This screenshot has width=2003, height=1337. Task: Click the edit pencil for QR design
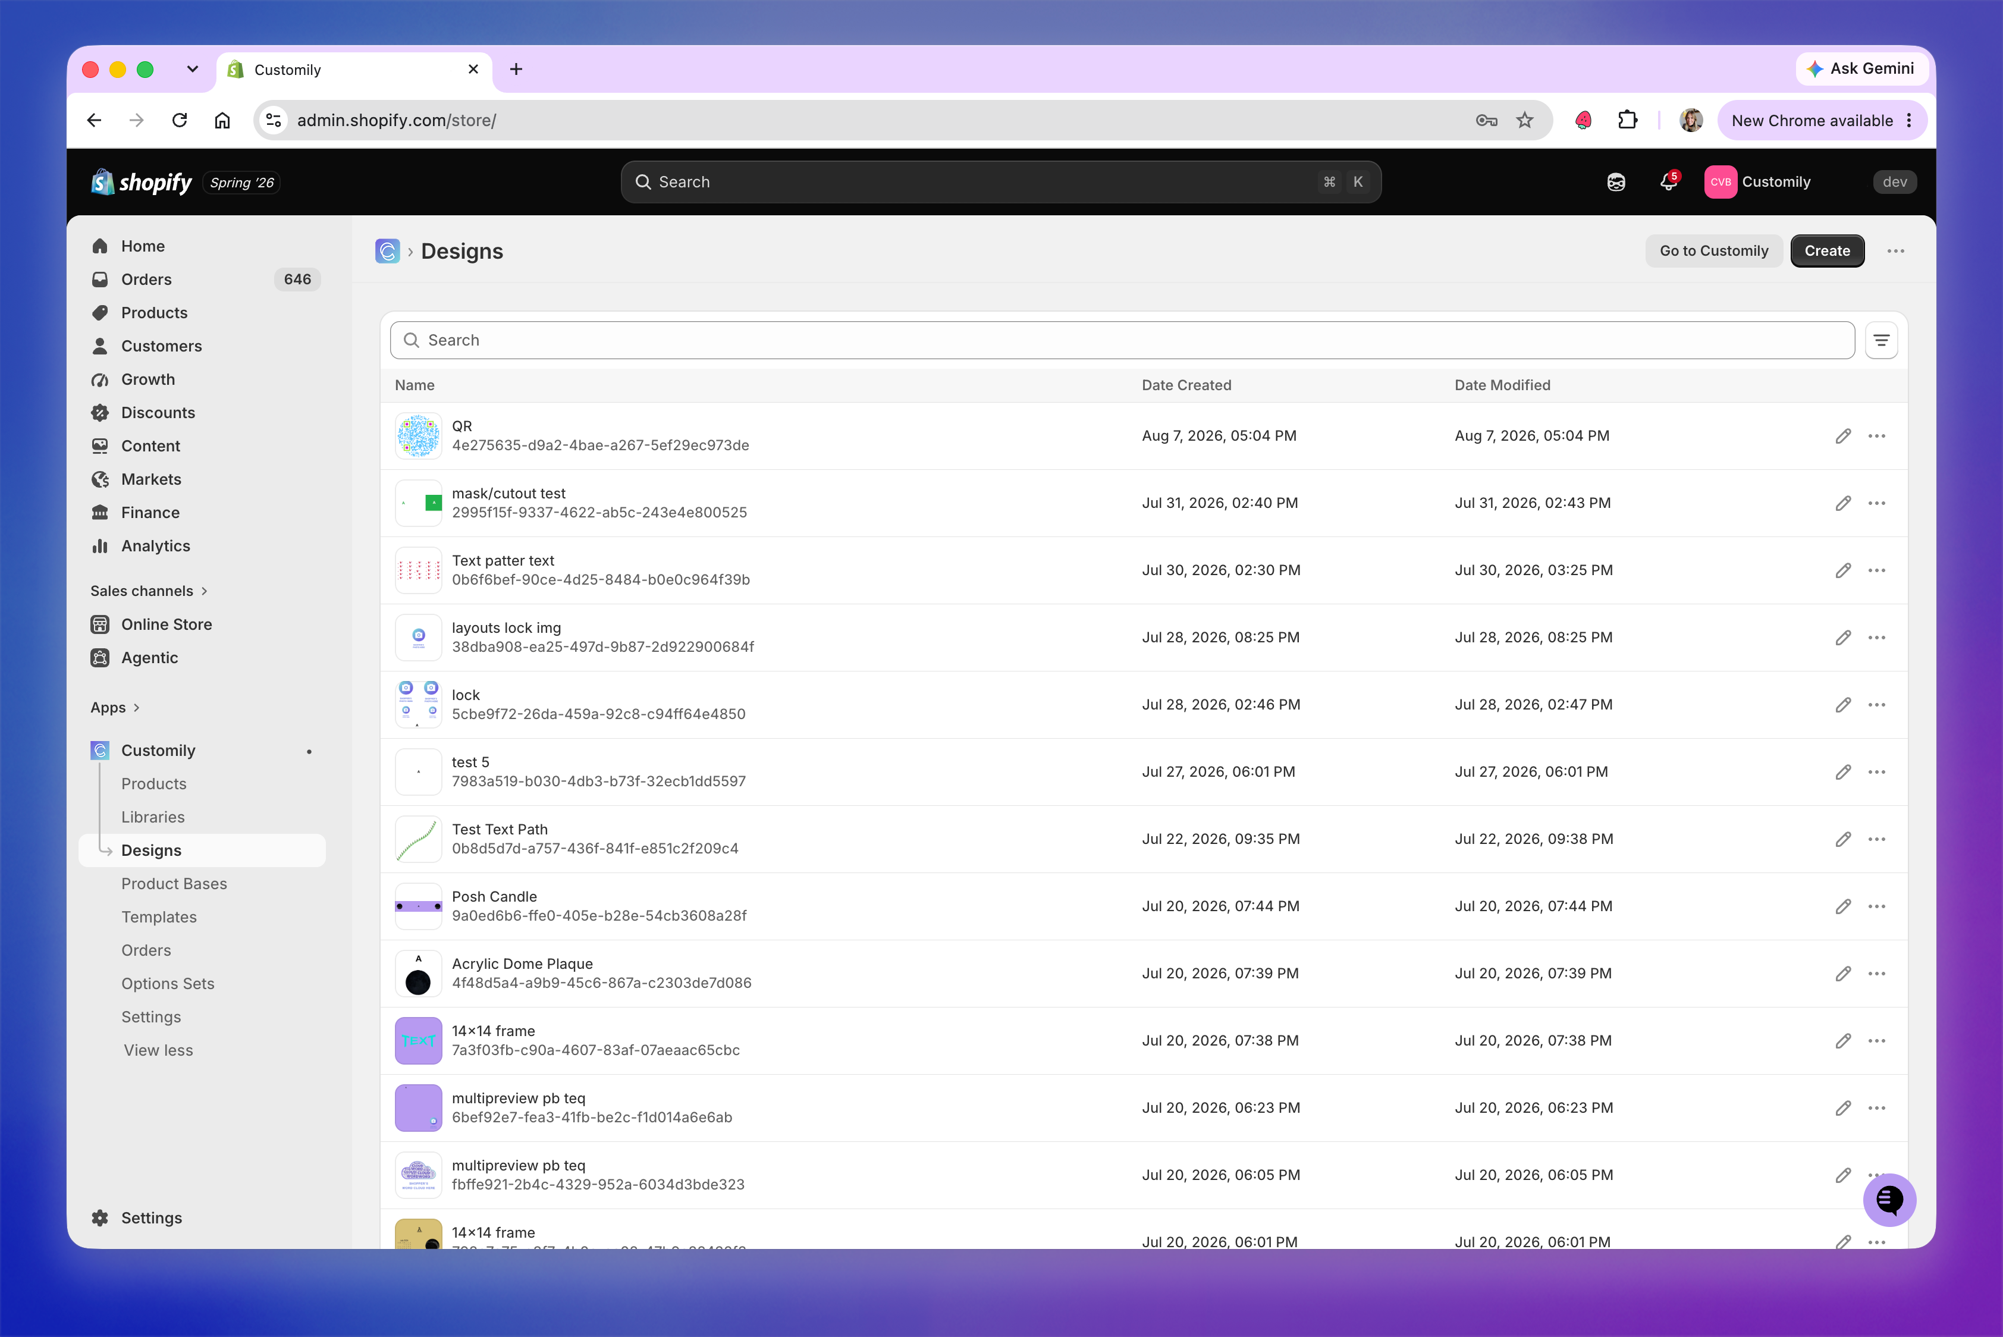[x=1842, y=436]
